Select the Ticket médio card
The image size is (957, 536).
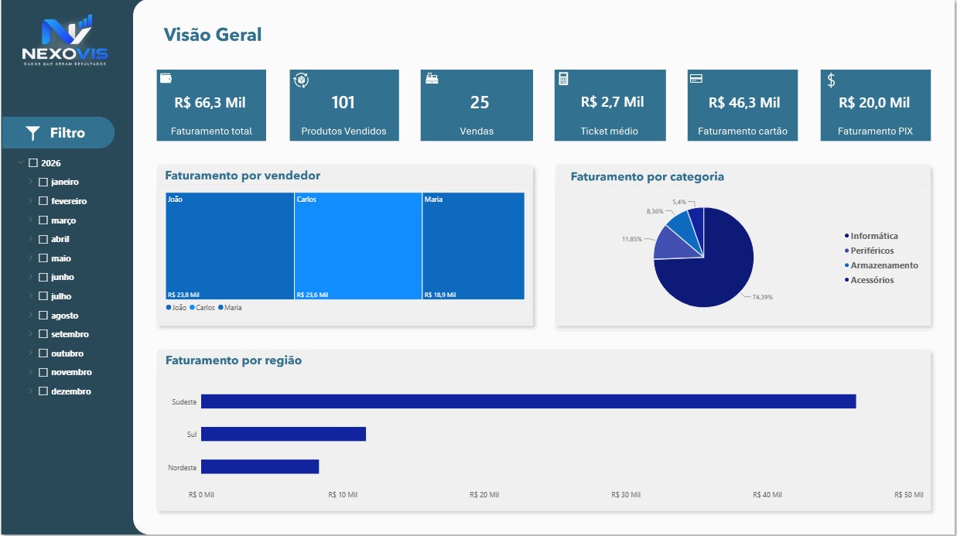610,105
